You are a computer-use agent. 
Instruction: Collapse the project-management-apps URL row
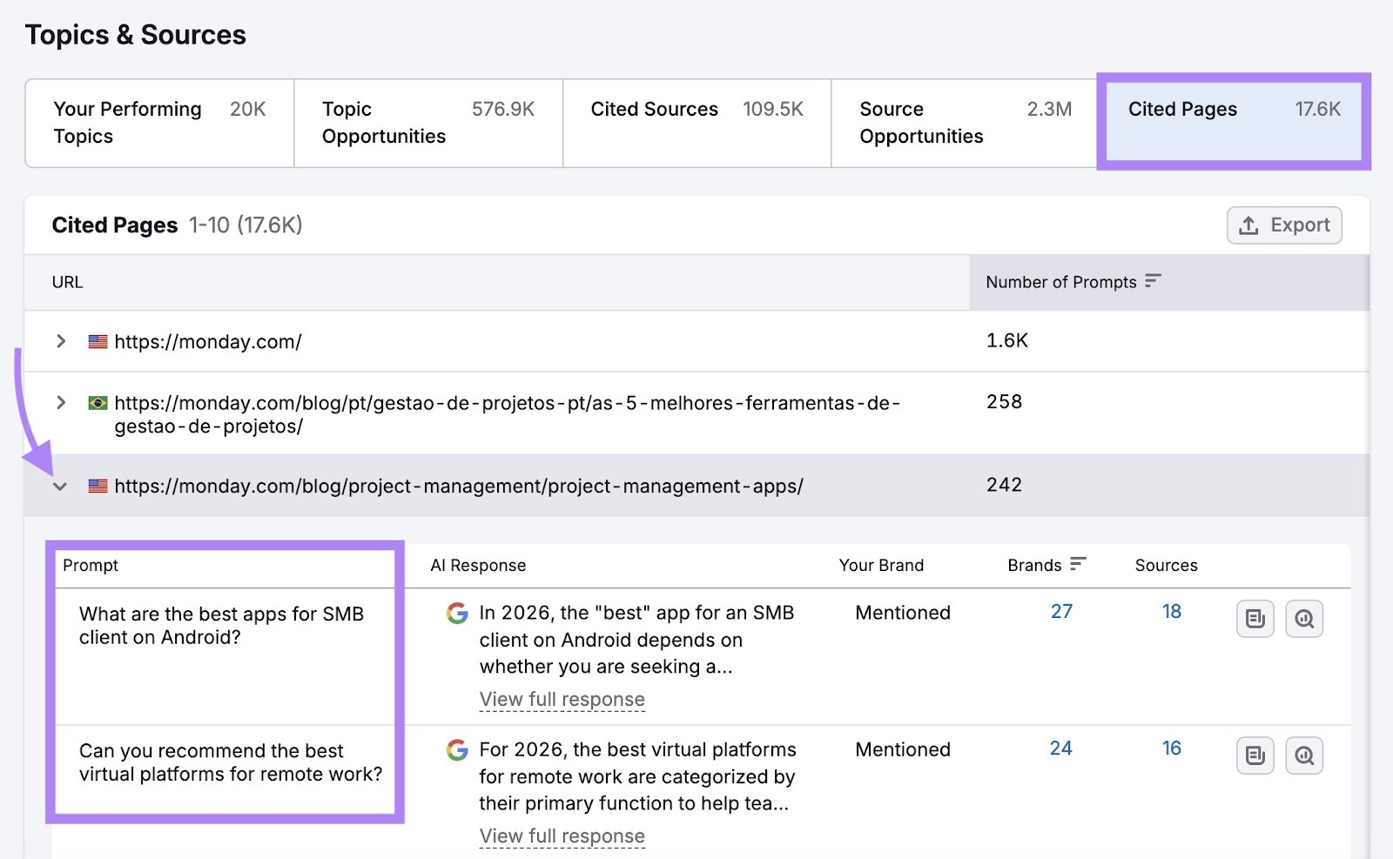tap(60, 487)
